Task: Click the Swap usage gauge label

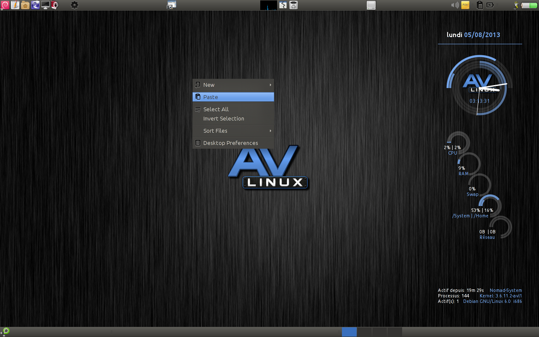Action: 472,194
